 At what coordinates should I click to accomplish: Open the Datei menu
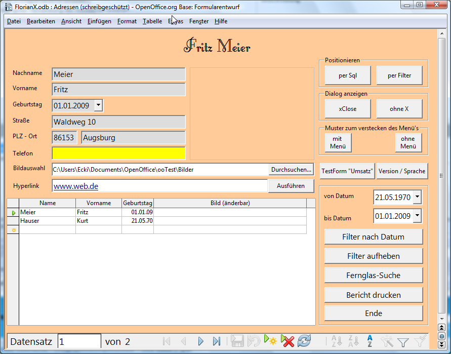click(x=14, y=21)
